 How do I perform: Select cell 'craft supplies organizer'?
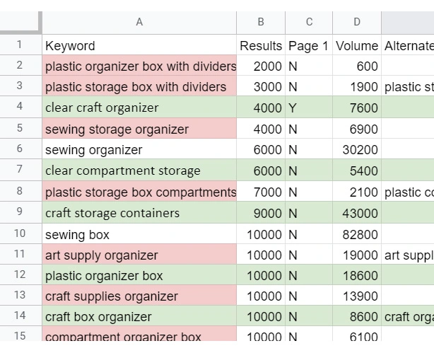click(x=139, y=296)
